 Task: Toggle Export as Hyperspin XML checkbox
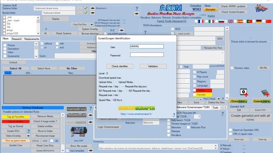tap(230, 130)
